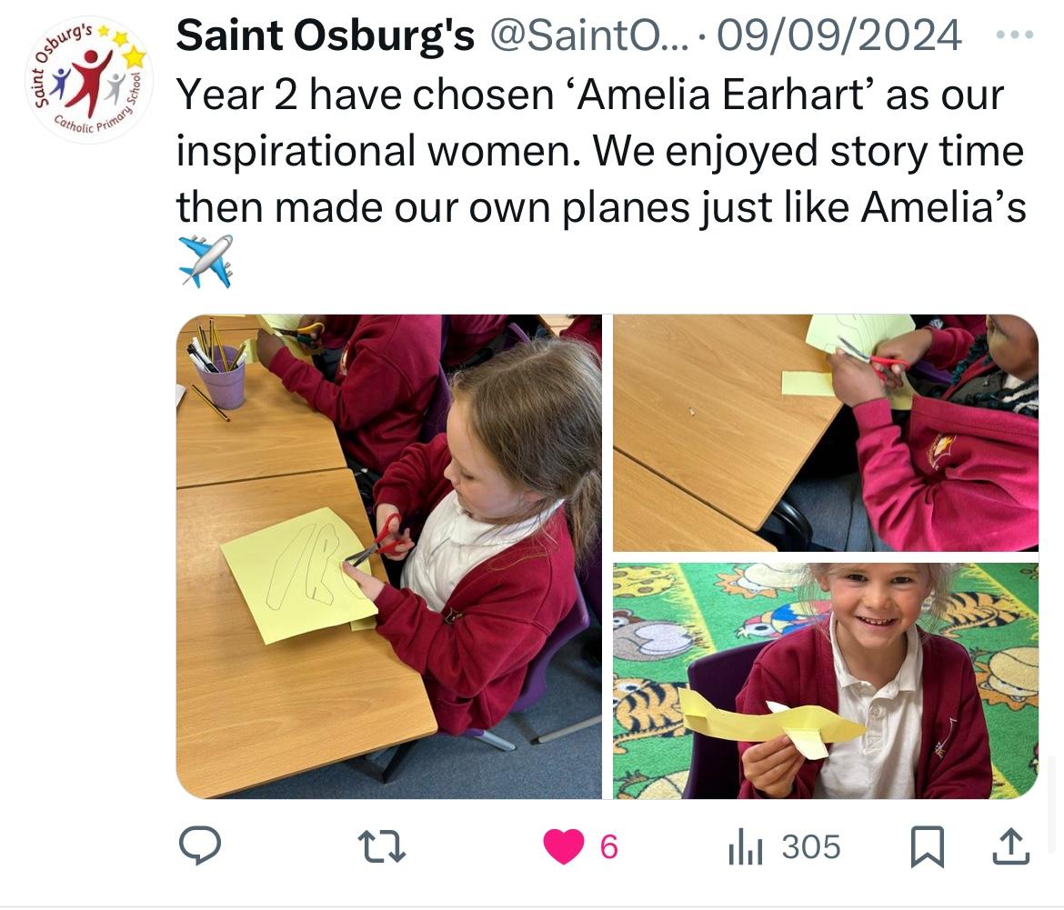This screenshot has width=1064, height=910.
Task: Click the paper plane in bottom photo
Action: point(771,724)
